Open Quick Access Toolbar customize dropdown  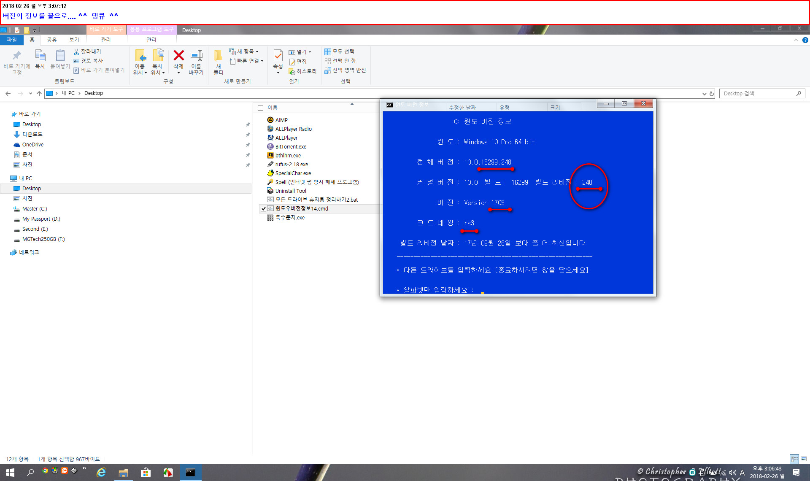34,30
